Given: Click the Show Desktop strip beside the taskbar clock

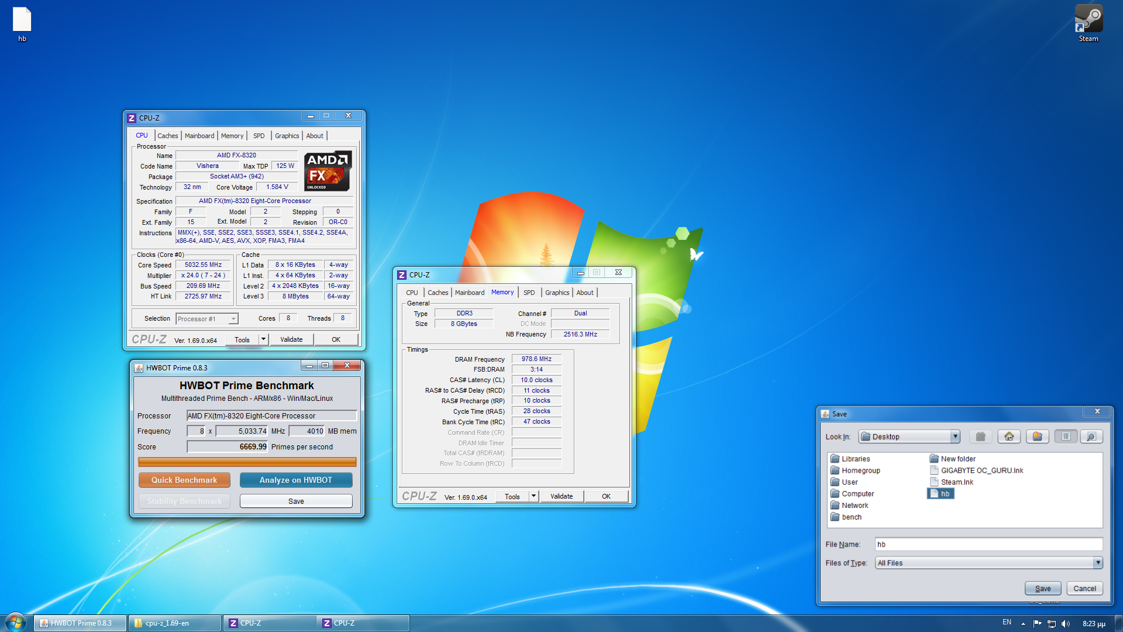Looking at the screenshot, I should tap(1118, 623).
